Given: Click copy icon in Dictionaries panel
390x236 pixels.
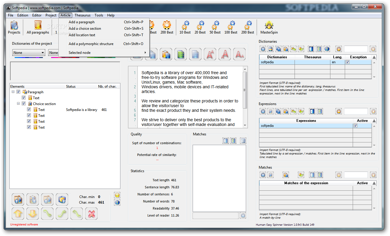Looking at the screenshot, I should 278,49.
